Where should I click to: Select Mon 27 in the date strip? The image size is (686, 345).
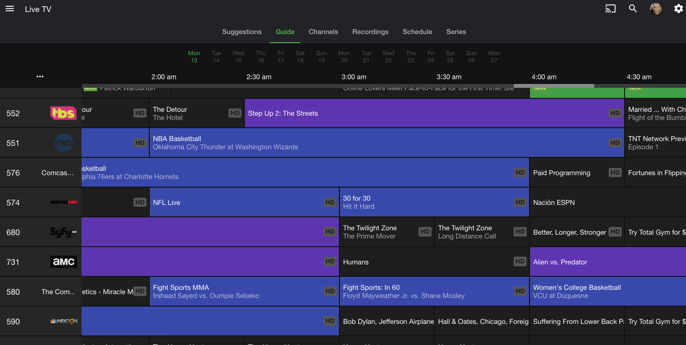[494, 57]
